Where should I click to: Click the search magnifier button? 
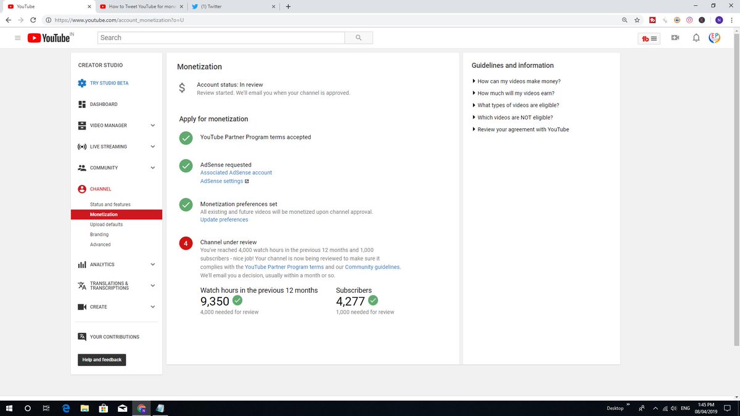click(359, 38)
